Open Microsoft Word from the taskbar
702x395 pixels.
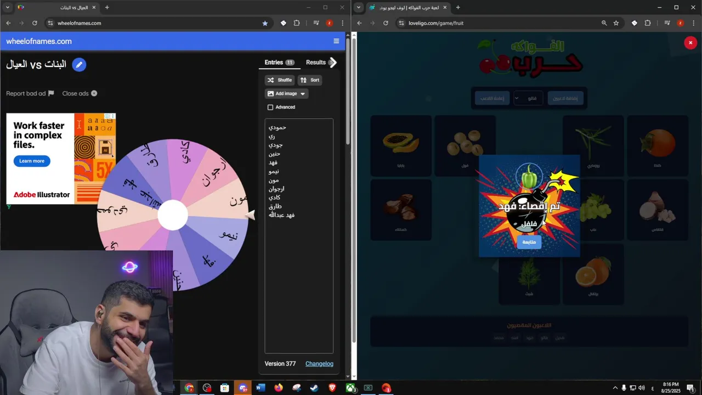pos(261,388)
